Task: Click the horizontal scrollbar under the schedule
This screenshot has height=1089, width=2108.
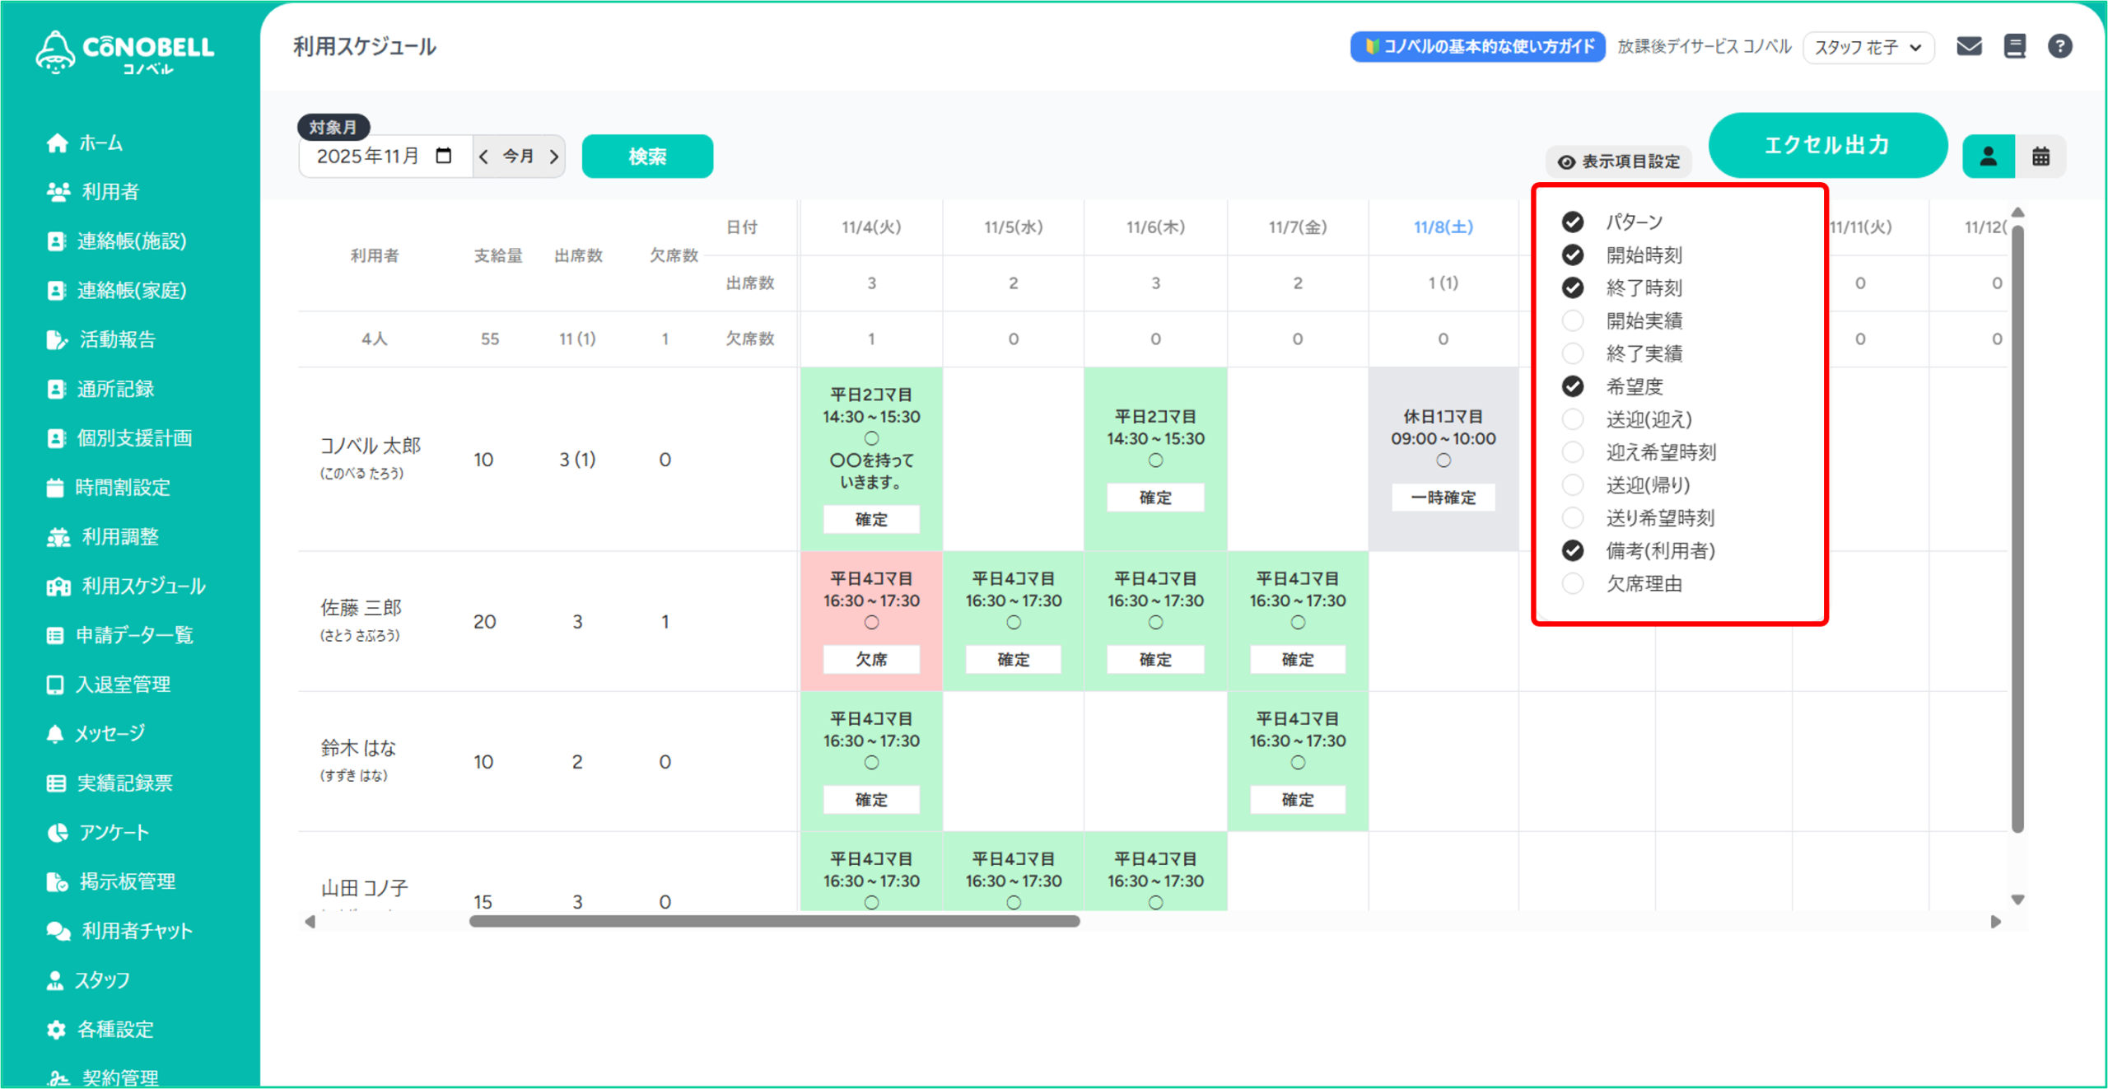Action: [x=774, y=921]
